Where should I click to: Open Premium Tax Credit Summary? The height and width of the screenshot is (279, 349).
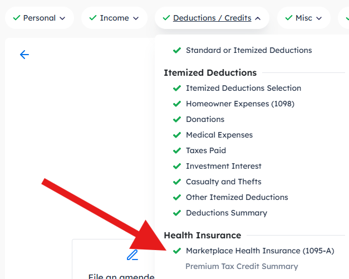coord(242,266)
